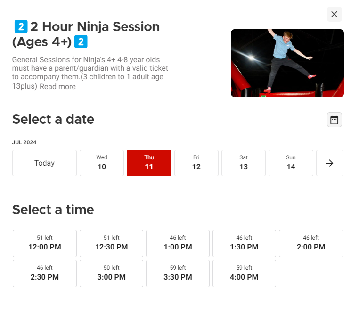359x315 pixels.
Task: Select the Today date option
Action: point(44,163)
